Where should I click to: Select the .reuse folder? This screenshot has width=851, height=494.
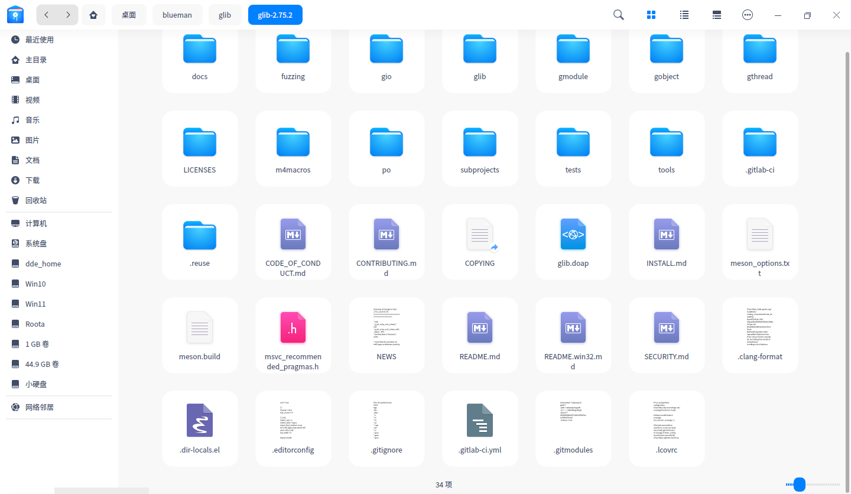click(200, 242)
